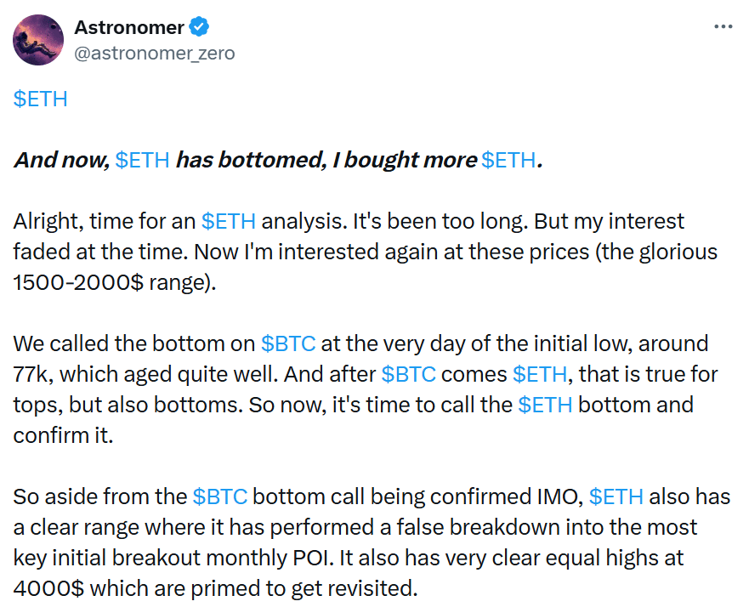Click $ETH following "comes" in third paragraph
Screen dimensions: 749x607
tap(540, 374)
